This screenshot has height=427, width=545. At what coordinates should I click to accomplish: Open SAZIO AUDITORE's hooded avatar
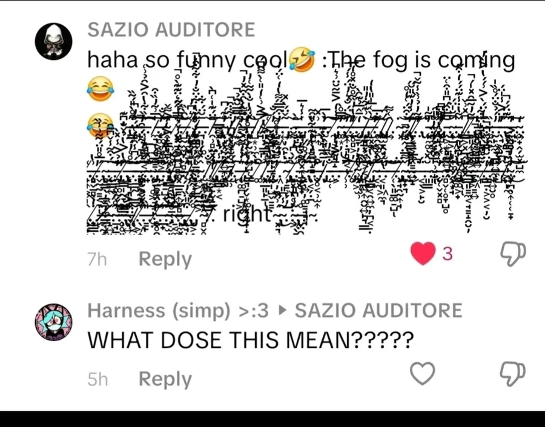(x=53, y=41)
